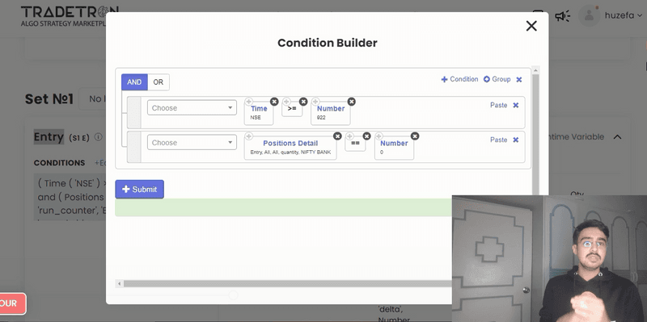The width and height of the screenshot is (647, 322).
Task: Click plus icon on >= operator block
Action: [286, 102]
